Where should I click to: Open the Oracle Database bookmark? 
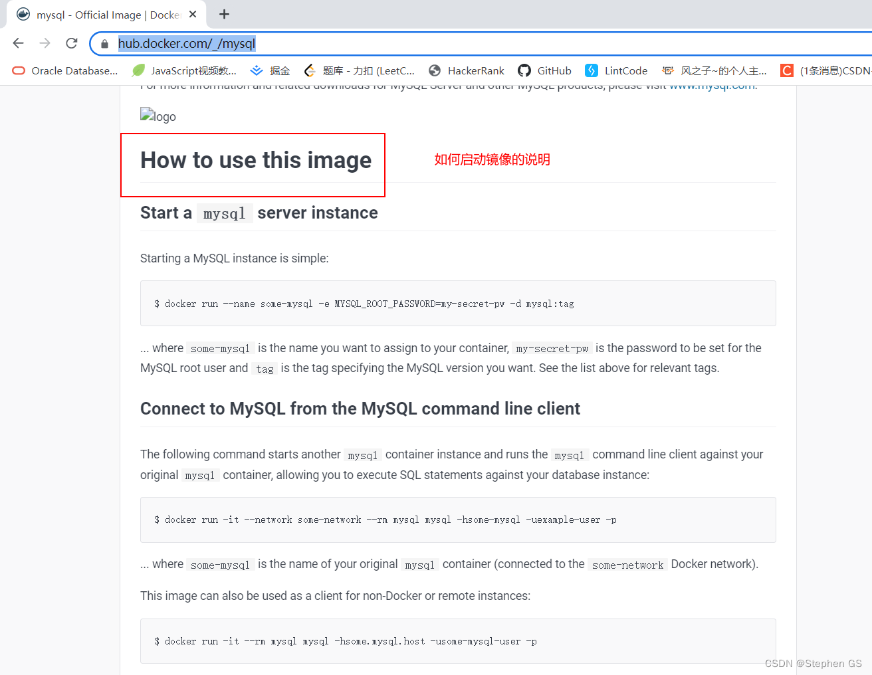65,70
